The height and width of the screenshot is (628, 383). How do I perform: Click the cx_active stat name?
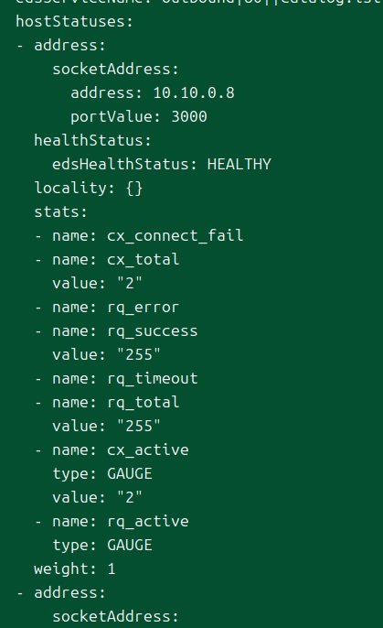pyautogui.click(x=148, y=450)
